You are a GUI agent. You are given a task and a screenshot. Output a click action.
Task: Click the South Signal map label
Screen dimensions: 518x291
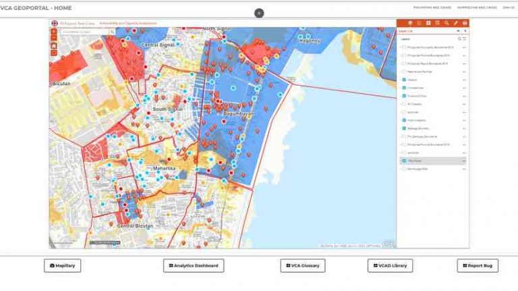(x=167, y=109)
